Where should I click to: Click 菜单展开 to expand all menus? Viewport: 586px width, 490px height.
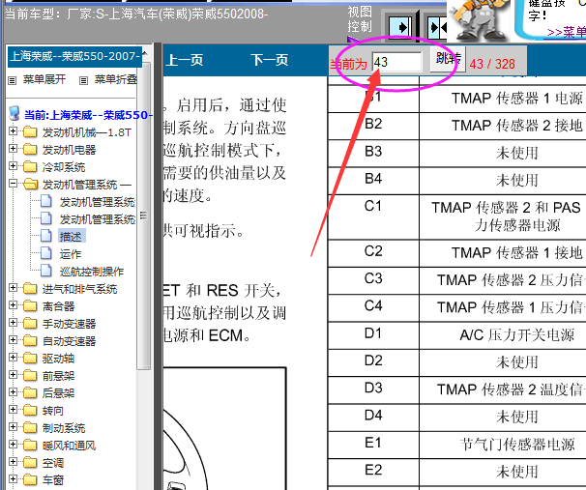tap(44, 79)
